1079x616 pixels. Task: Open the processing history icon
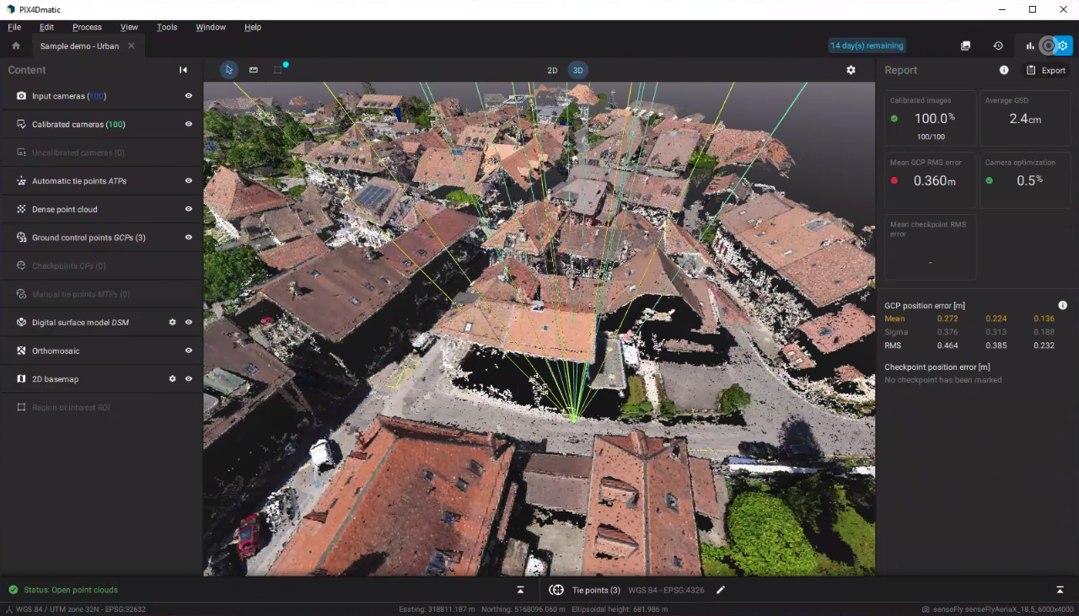(998, 46)
